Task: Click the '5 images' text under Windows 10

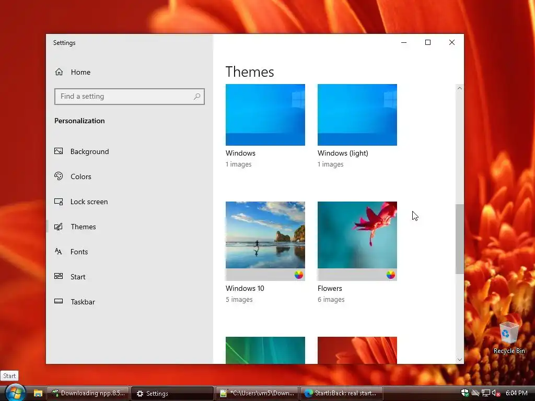Action: (x=239, y=299)
